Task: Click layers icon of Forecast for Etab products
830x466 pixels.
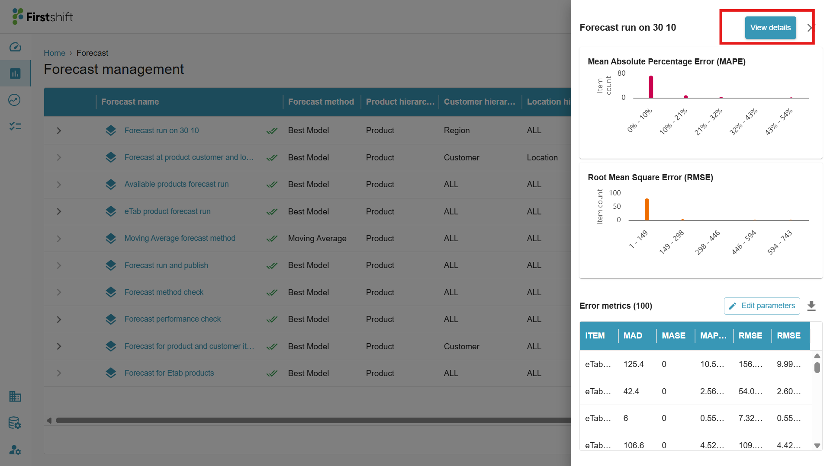Action: 111,373
